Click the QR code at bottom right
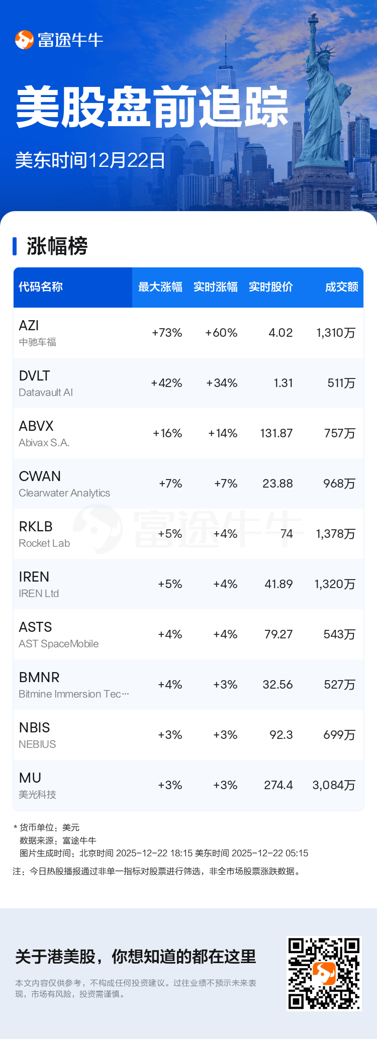The width and height of the screenshot is (377, 1039). [324, 973]
